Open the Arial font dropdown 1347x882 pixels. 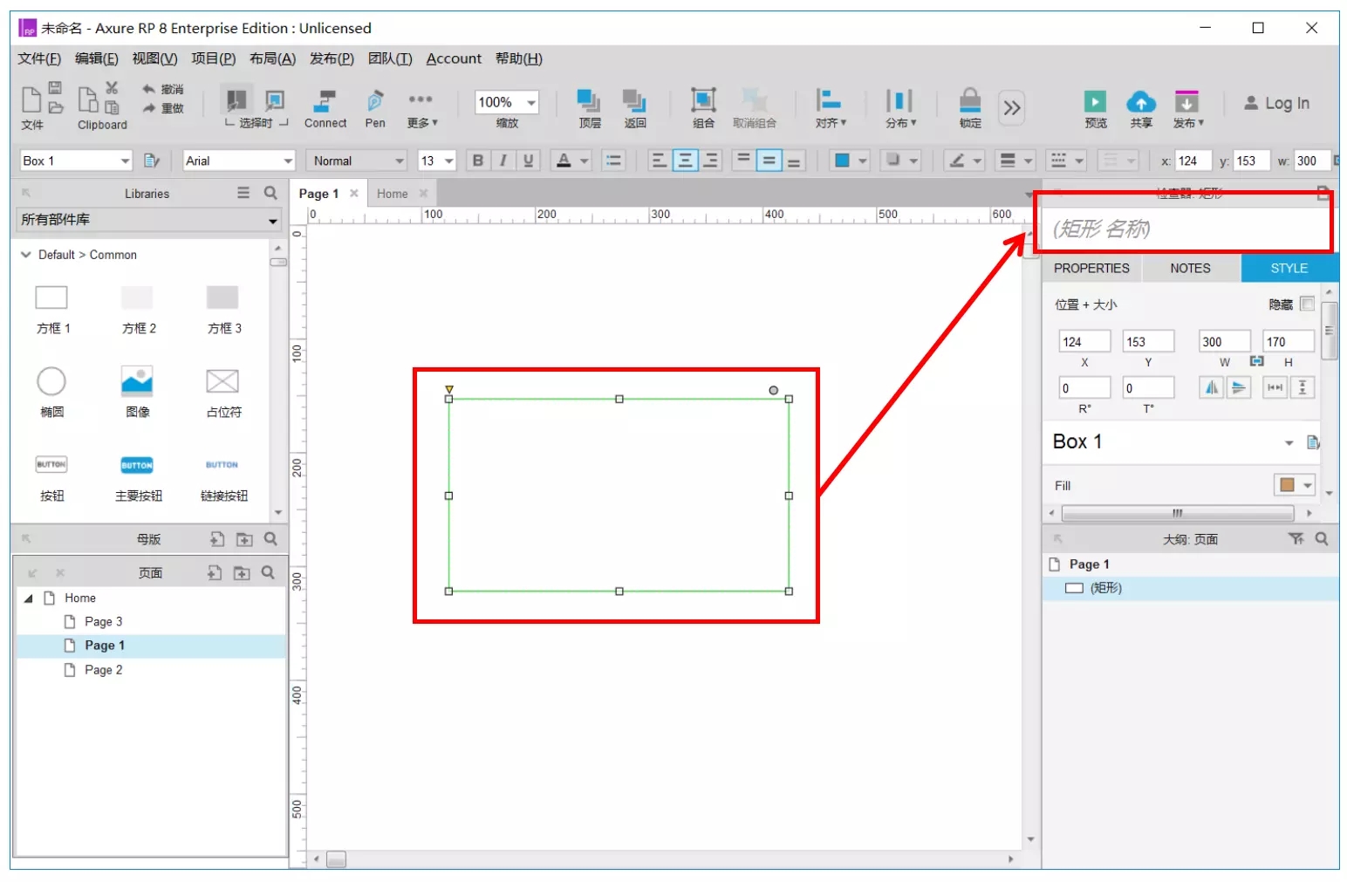tap(287, 161)
